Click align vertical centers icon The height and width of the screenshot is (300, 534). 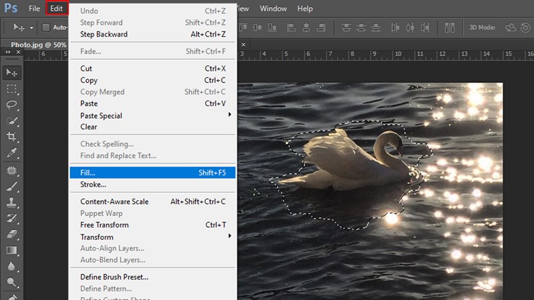pos(258,27)
